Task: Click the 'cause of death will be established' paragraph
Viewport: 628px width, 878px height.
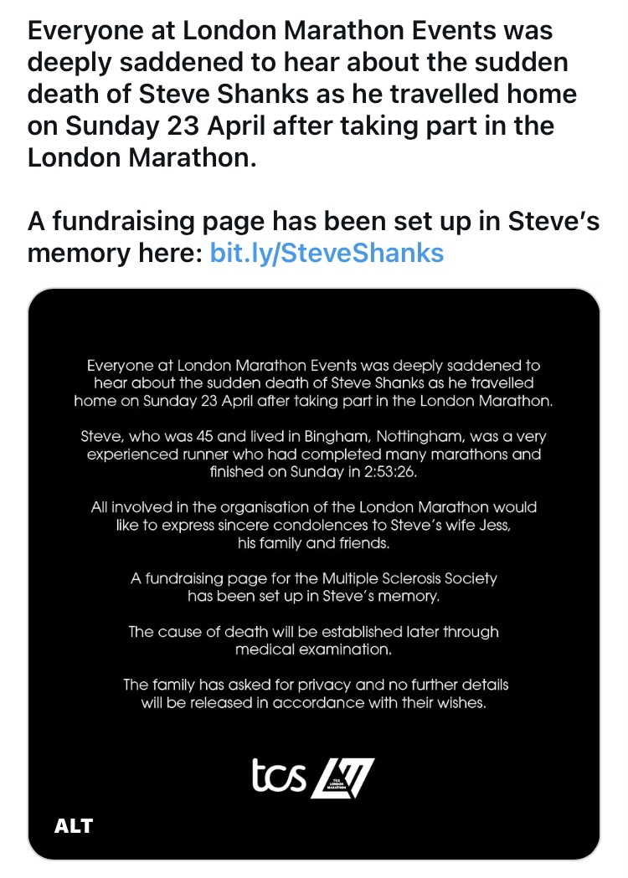Action: tap(314, 640)
